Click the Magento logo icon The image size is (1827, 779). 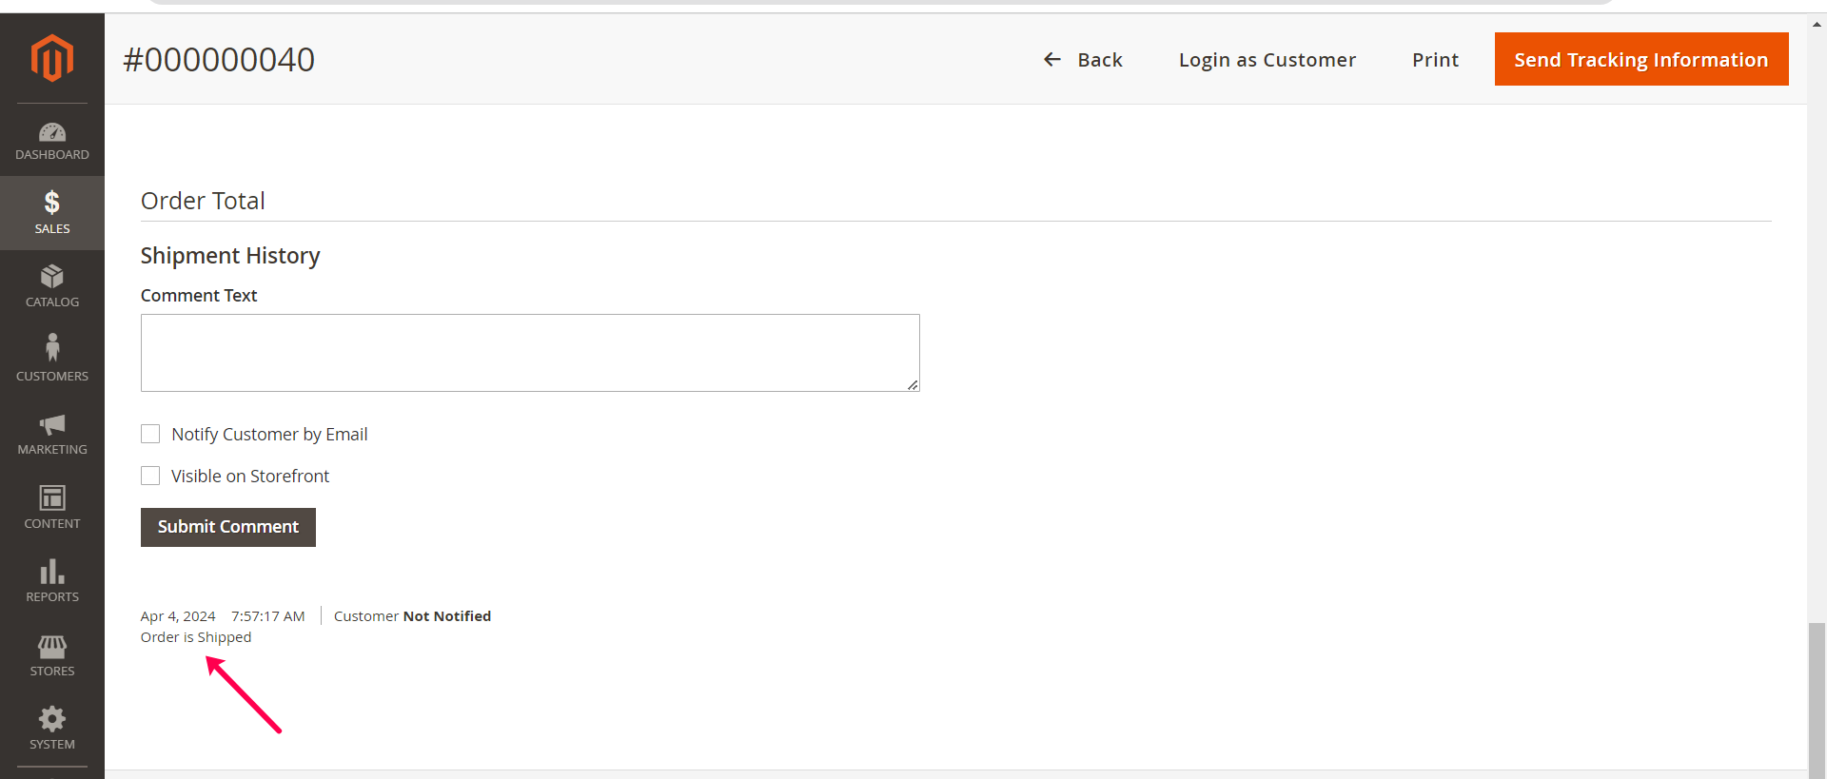52,58
